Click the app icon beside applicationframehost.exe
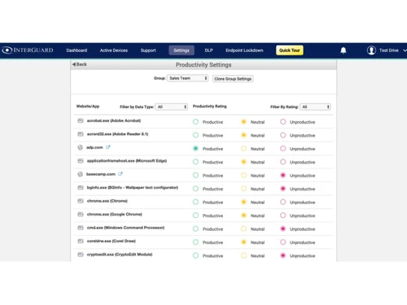 pyautogui.click(x=81, y=161)
